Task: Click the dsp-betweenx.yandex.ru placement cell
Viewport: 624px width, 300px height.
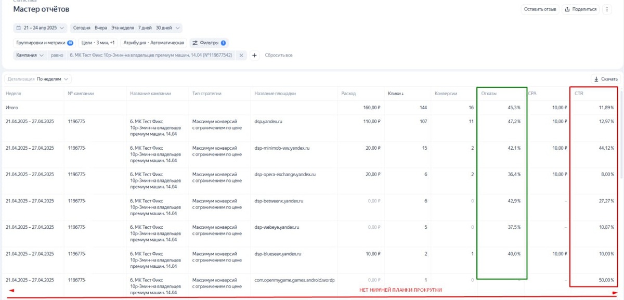Action: (x=279, y=201)
